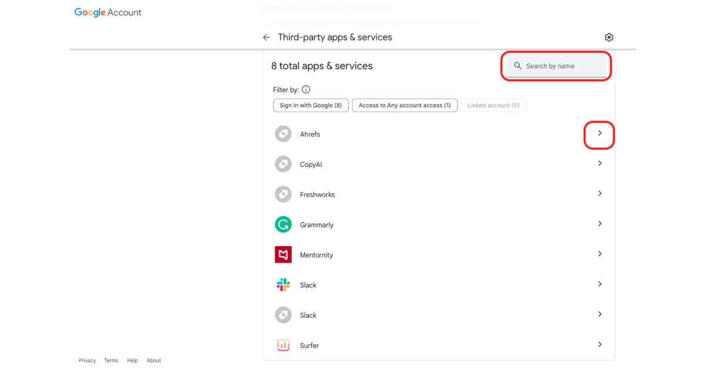The width and height of the screenshot is (706, 369).
Task: Focus the Search by name field
Action: (556, 66)
